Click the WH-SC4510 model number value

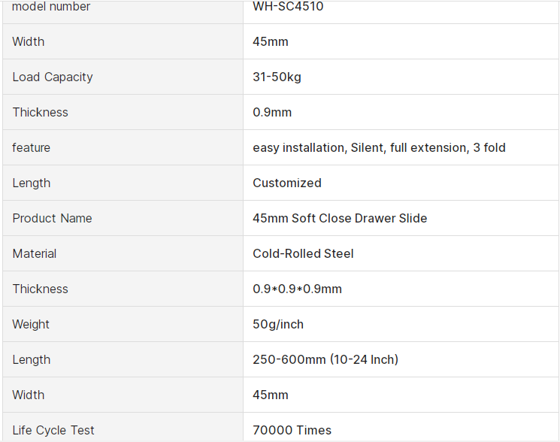tap(288, 7)
